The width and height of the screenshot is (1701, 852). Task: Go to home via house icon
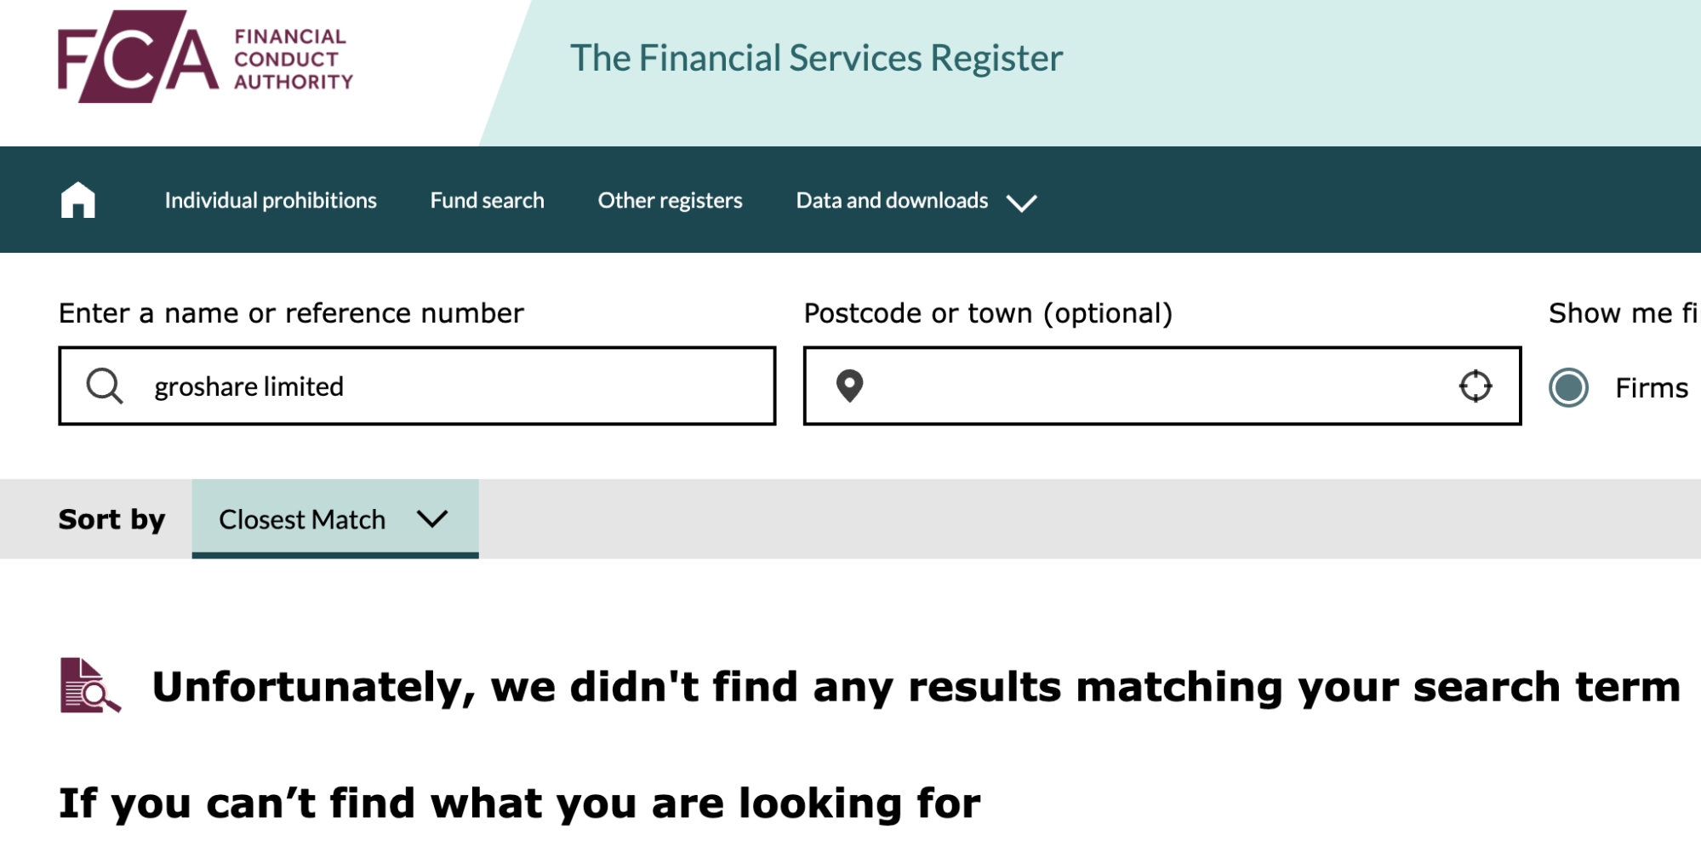click(x=77, y=201)
